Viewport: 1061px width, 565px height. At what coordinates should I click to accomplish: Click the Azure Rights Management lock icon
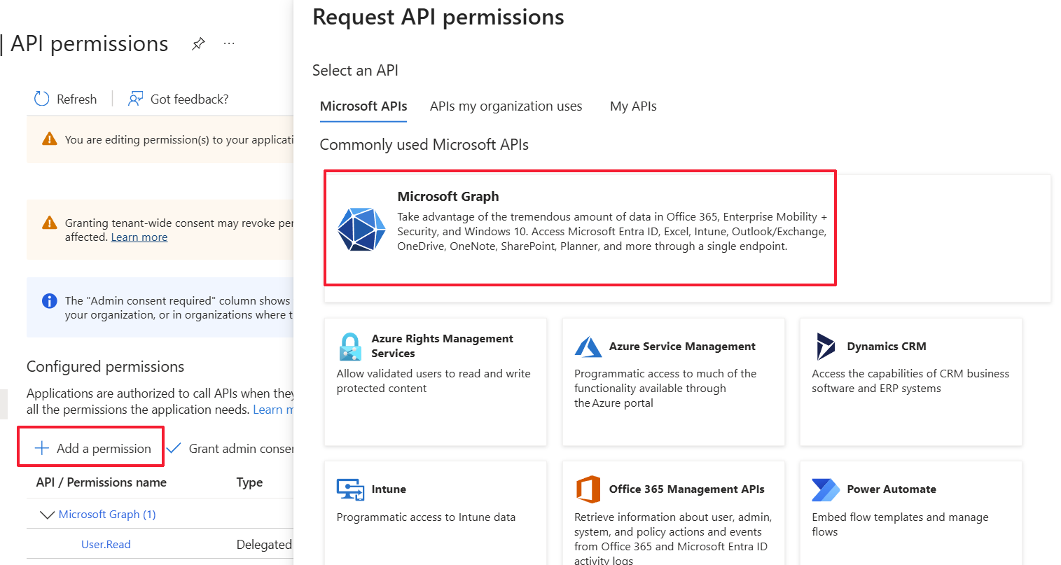pos(349,347)
